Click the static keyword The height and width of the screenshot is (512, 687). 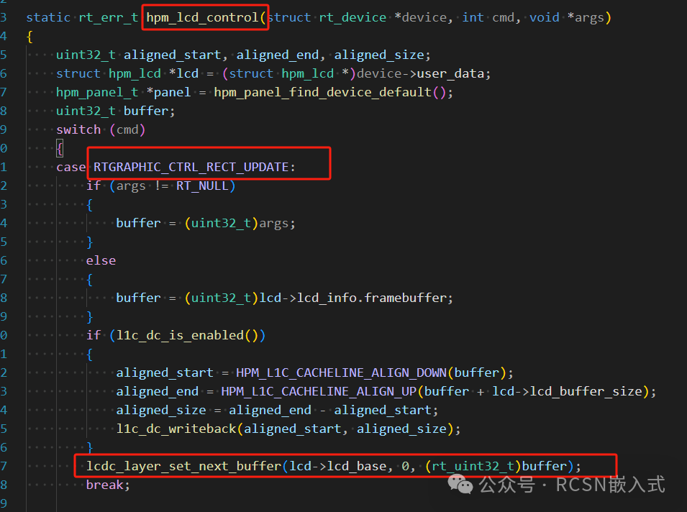[x=48, y=17]
